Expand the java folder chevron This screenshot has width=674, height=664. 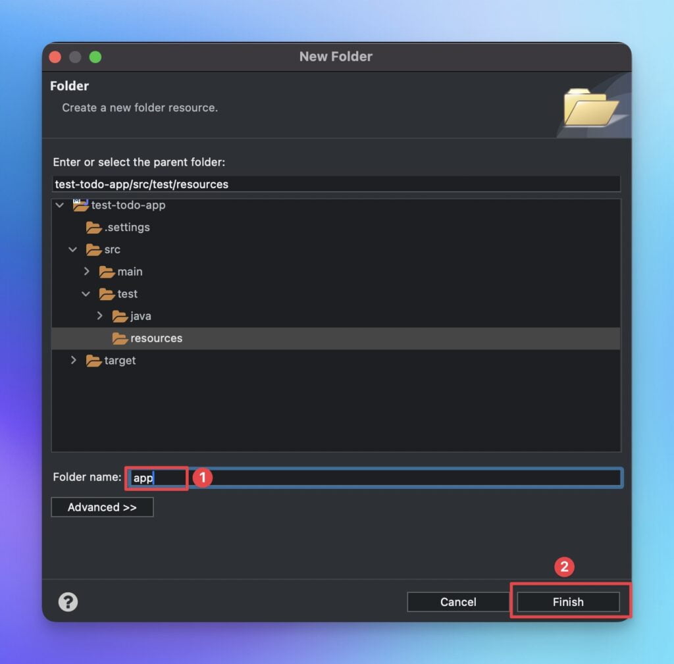coord(100,316)
